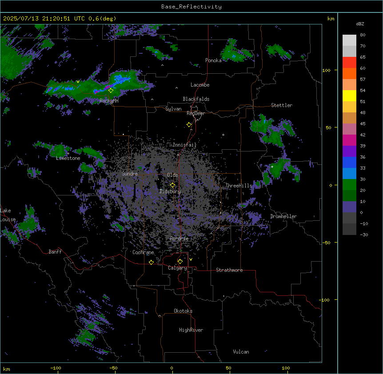This screenshot has width=383, height=374.
Task: Click the yellow diamond marker south of RedDeer
Action: click(x=189, y=125)
